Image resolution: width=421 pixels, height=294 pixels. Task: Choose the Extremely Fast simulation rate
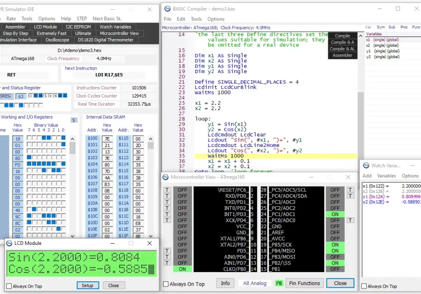point(51,33)
